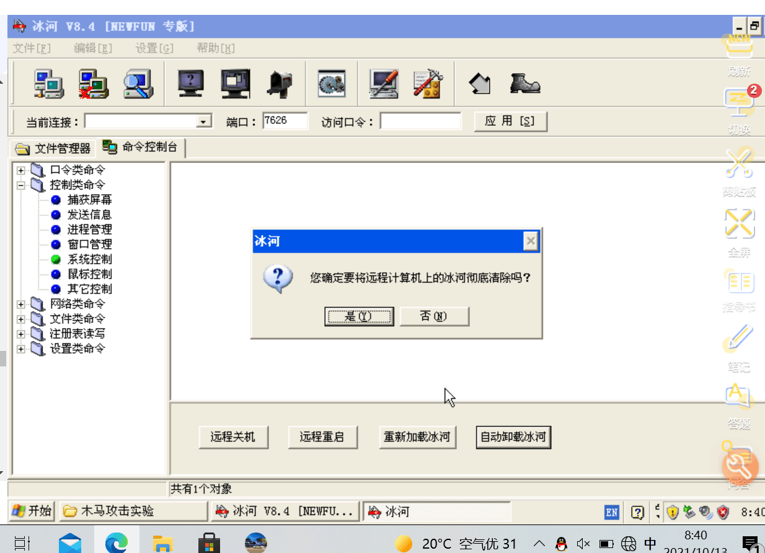Click the 端口 port input field
Image resolution: width=765 pixels, height=553 pixels.
click(x=285, y=121)
